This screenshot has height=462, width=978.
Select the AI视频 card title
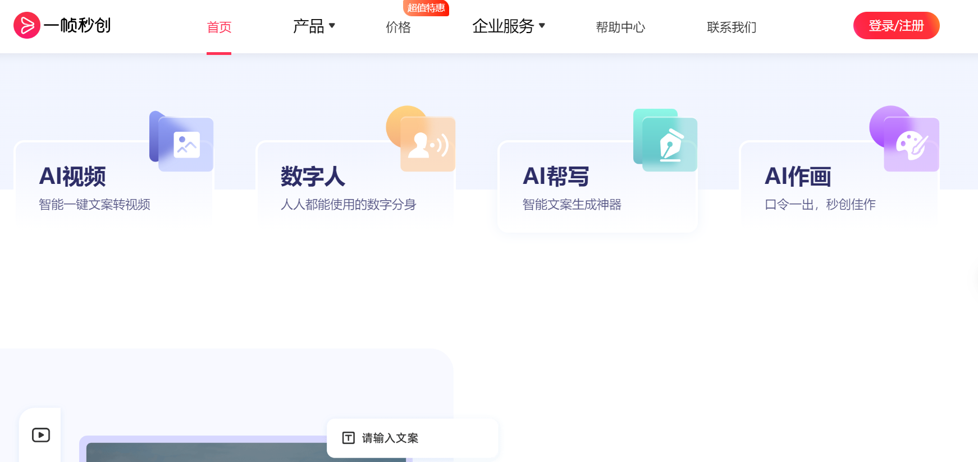coord(72,177)
